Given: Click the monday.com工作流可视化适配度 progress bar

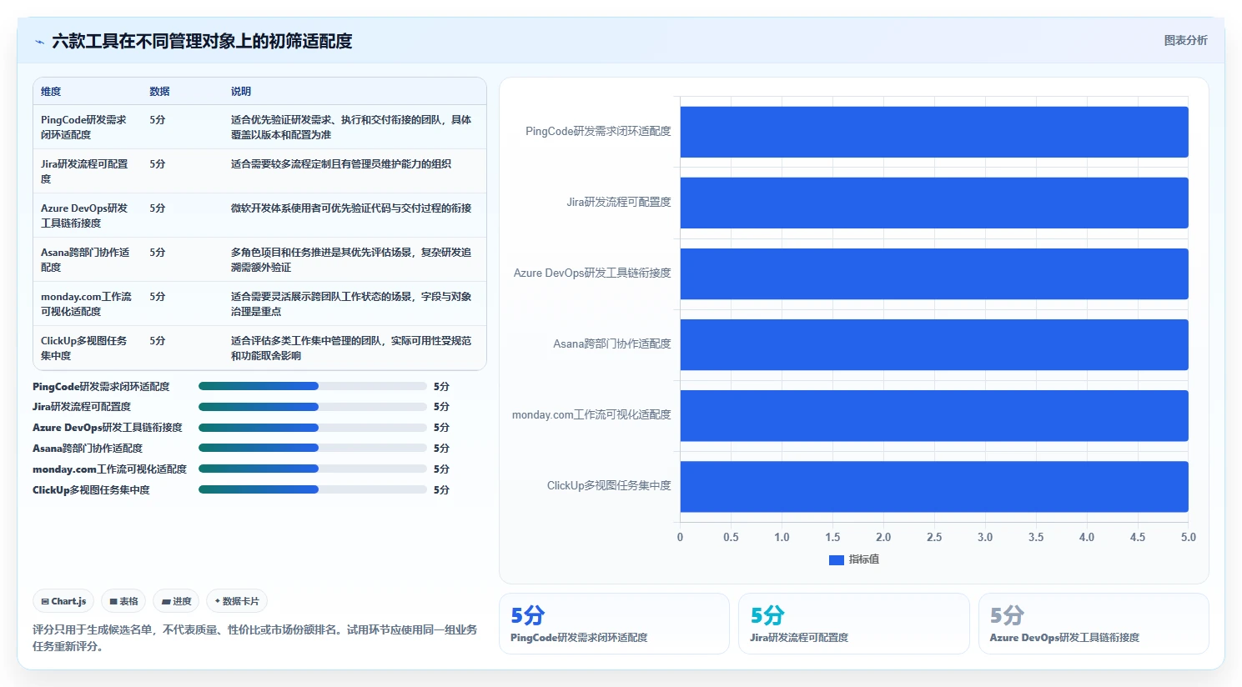Looking at the screenshot, I should click(x=313, y=469).
